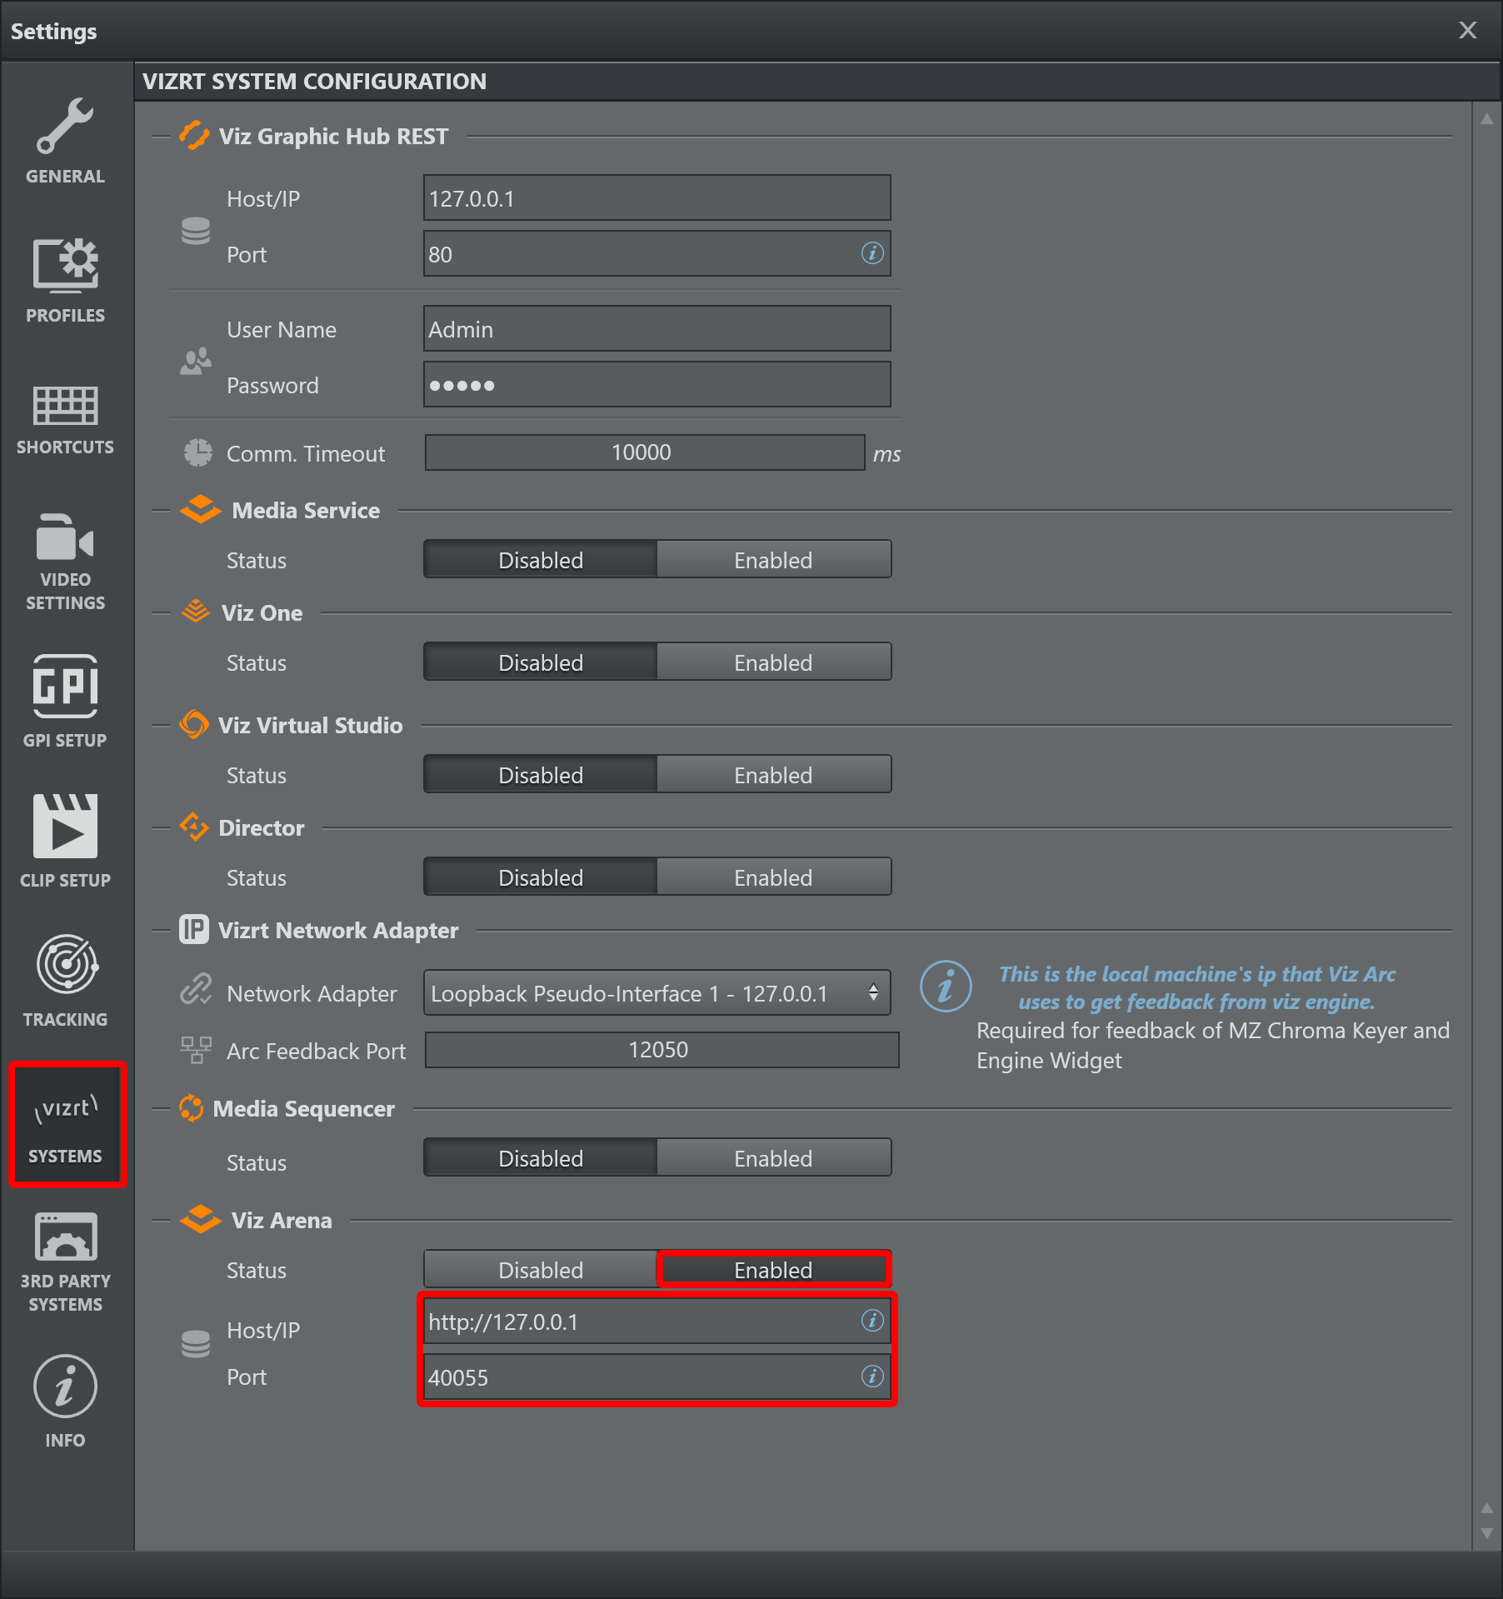Enable the Director status
The width and height of the screenshot is (1503, 1599).
click(773, 877)
